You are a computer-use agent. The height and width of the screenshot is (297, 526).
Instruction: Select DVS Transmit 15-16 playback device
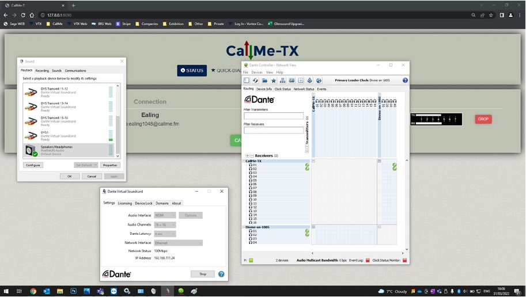(69, 121)
